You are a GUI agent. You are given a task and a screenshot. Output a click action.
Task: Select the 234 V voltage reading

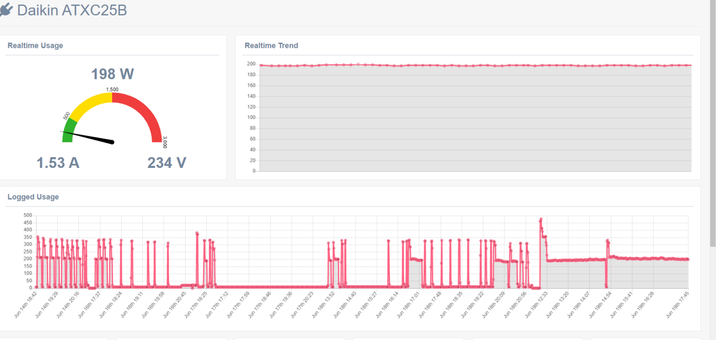167,163
